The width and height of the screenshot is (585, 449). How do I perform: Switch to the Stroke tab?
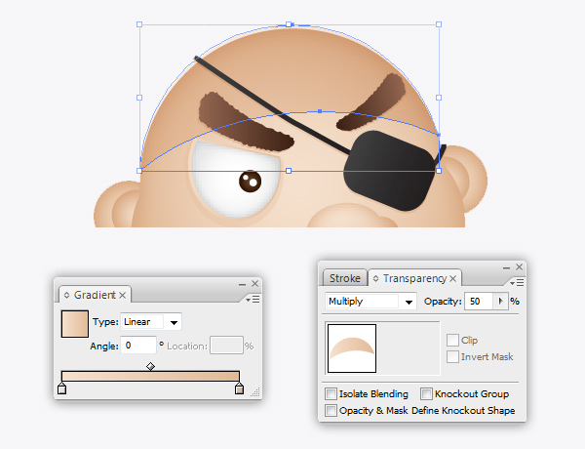click(345, 278)
